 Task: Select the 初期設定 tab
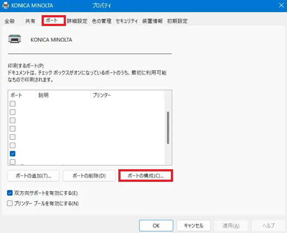[177, 21]
